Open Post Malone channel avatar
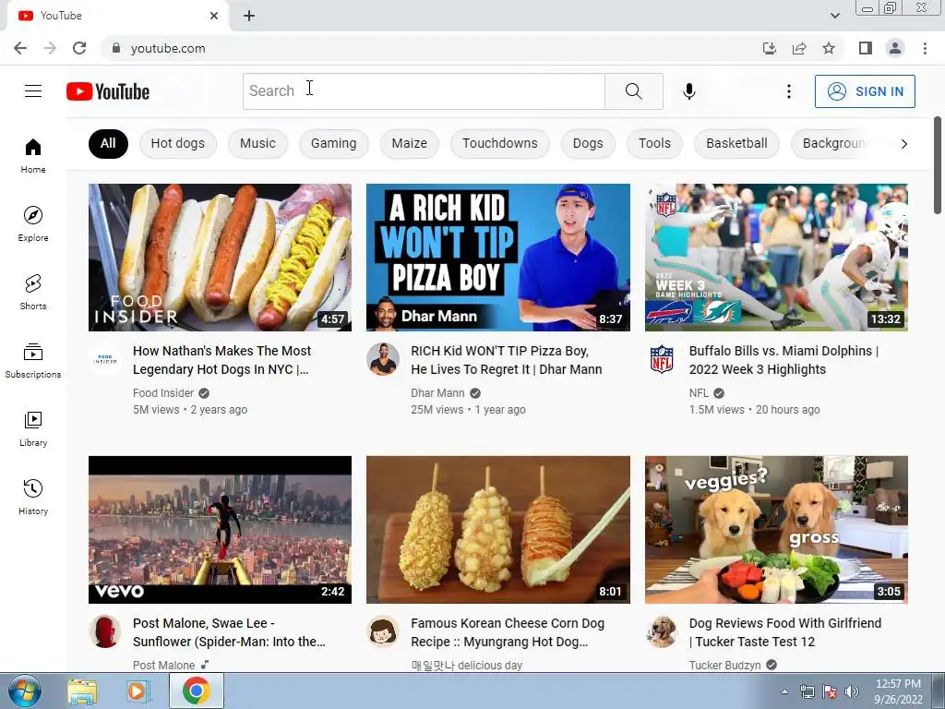Image resolution: width=945 pixels, height=709 pixels. 105,631
